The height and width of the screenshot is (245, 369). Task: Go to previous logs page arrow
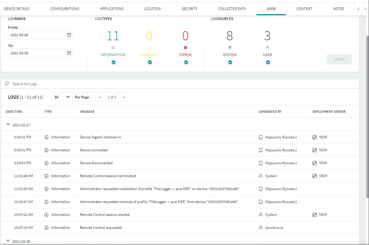(x=100, y=97)
